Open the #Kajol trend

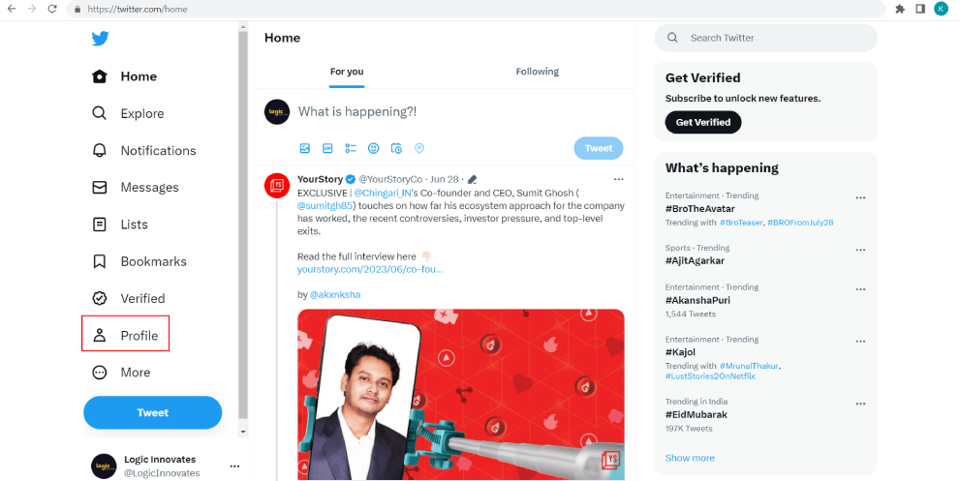[x=680, y=352]
